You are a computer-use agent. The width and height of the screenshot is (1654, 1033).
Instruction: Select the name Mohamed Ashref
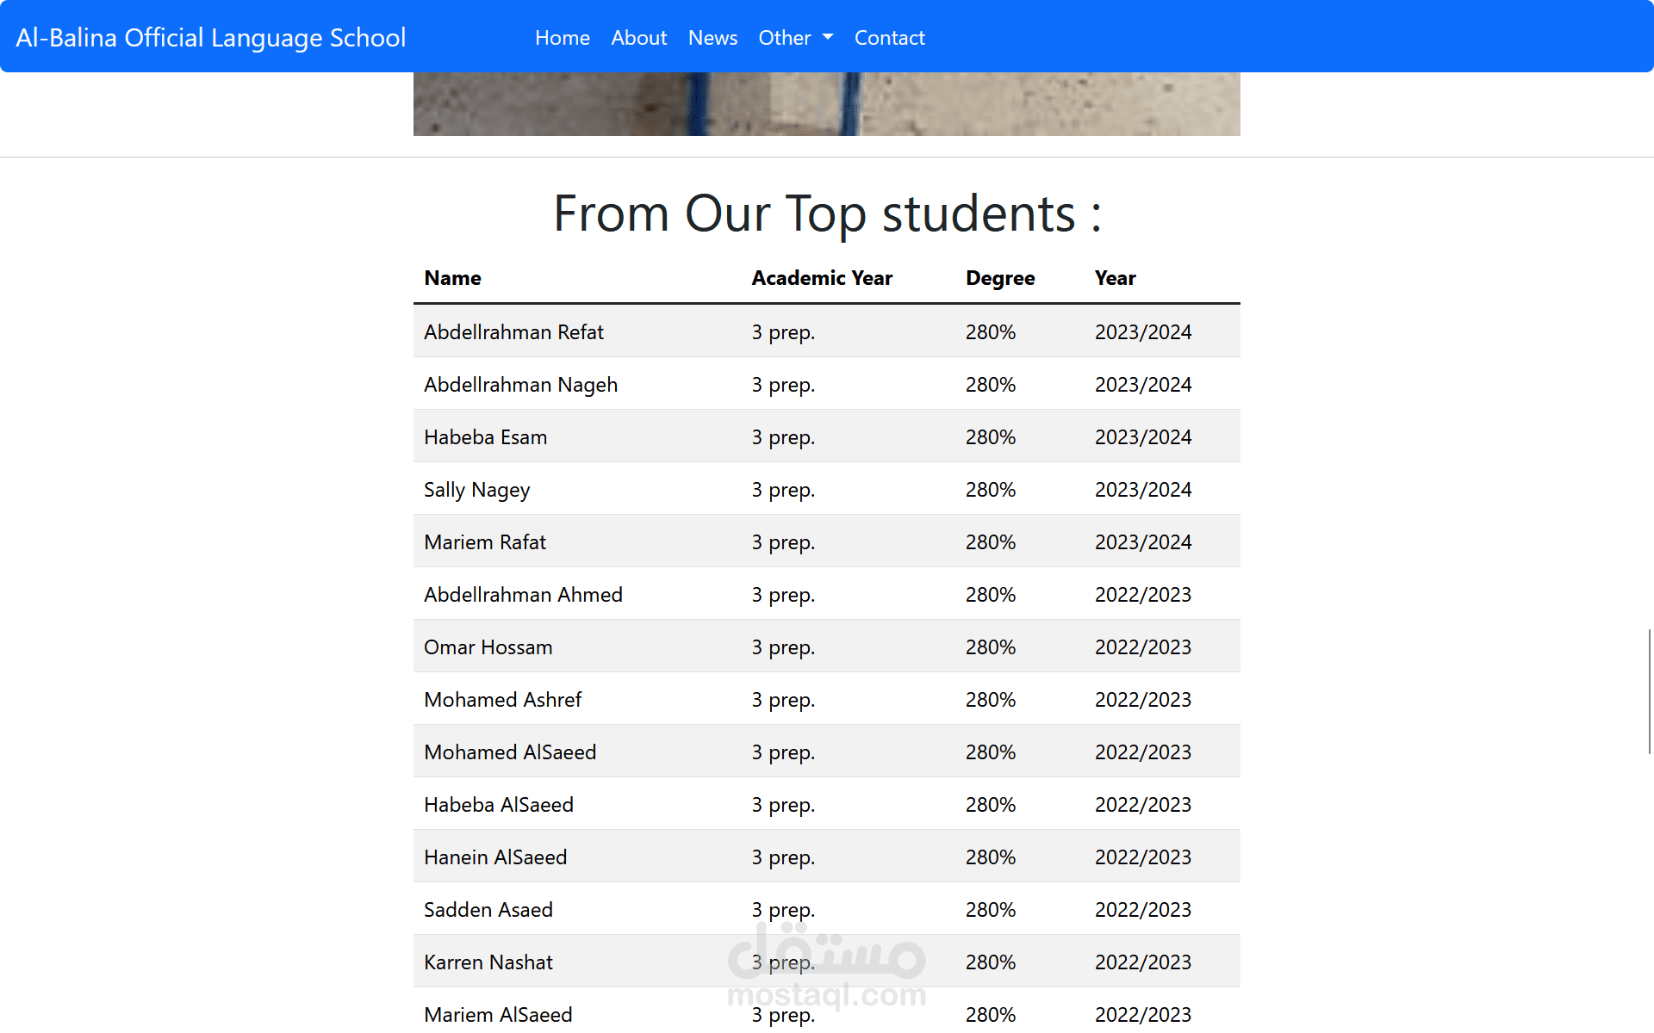pyautogui.click(x=503, y=700)
